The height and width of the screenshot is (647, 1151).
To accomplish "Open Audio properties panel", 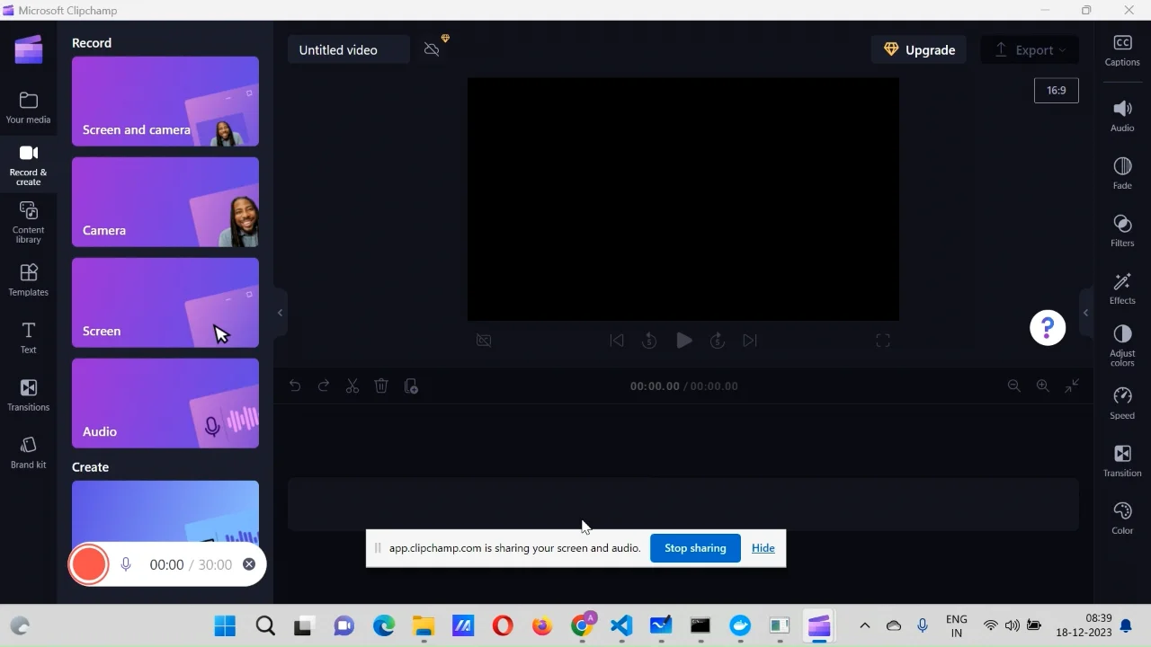I will 1122,116.
